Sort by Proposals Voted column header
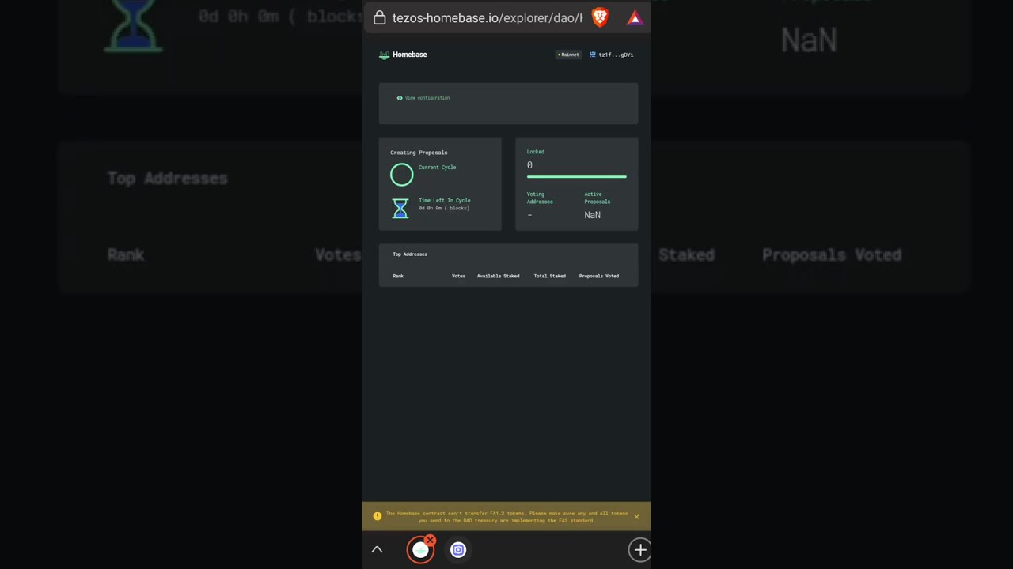This screenshot has width=1013, height=569. coord(599,276)
